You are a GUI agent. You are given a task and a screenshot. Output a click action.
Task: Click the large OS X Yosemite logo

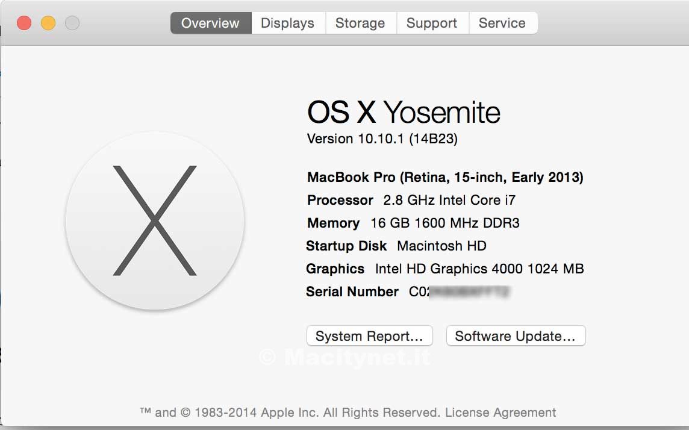pos(155,221)
